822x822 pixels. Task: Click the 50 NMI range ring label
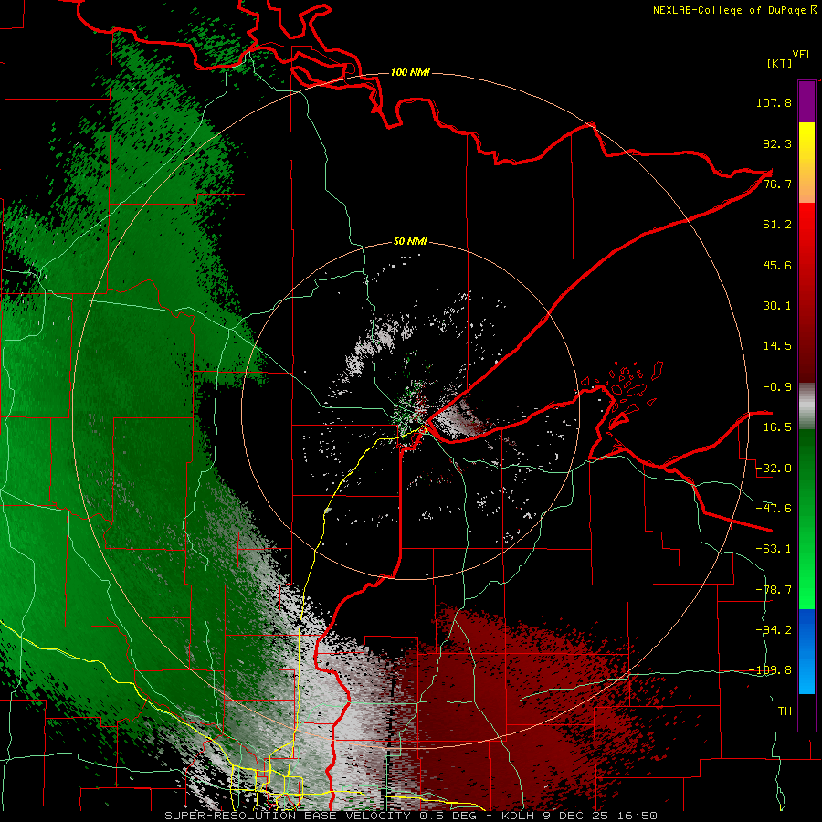410,242
